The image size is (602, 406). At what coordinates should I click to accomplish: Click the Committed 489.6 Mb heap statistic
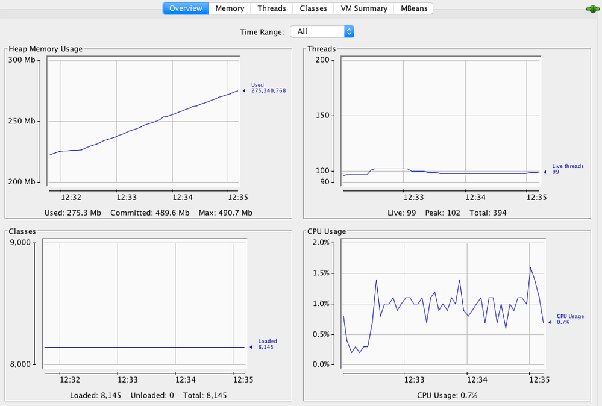tap(149, 213)
